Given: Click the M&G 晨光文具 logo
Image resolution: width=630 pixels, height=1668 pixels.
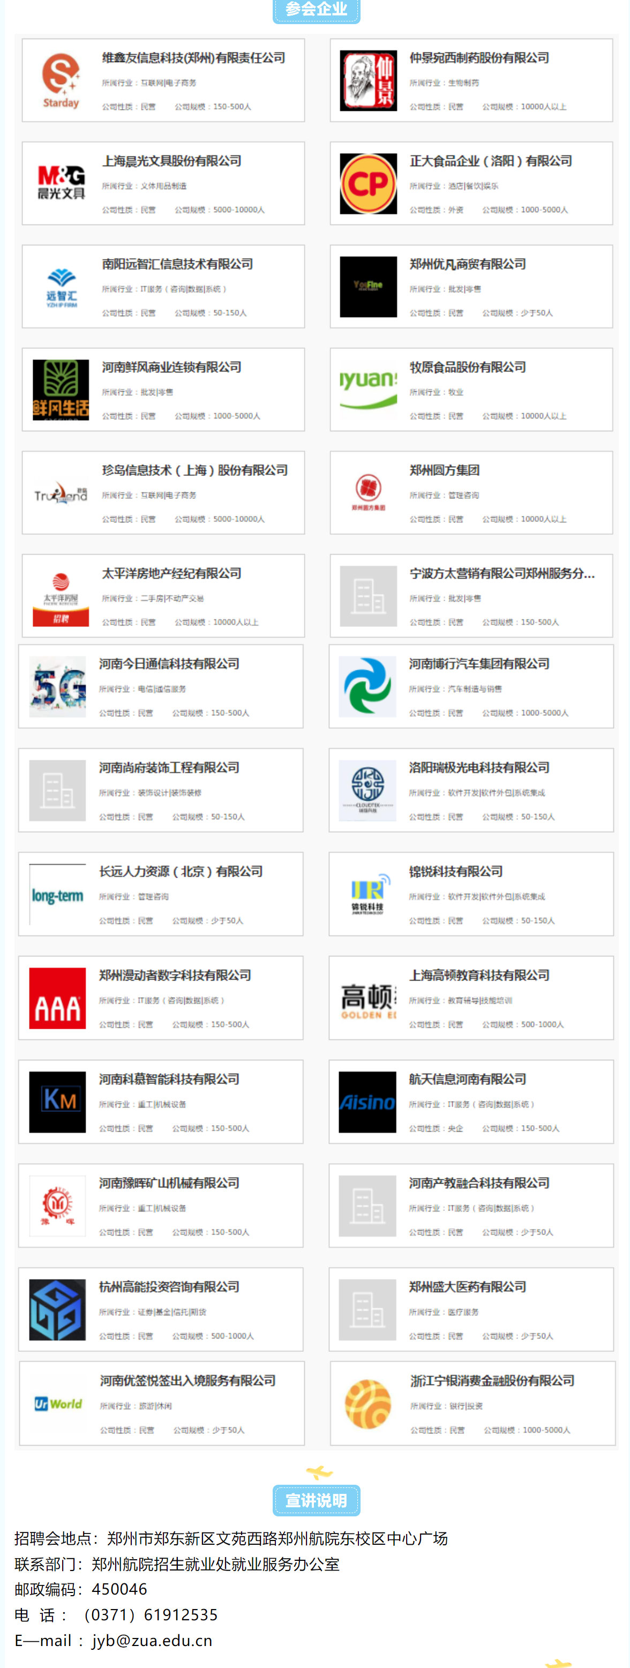Looking at the screenshot, I should (x=61, y=184).
